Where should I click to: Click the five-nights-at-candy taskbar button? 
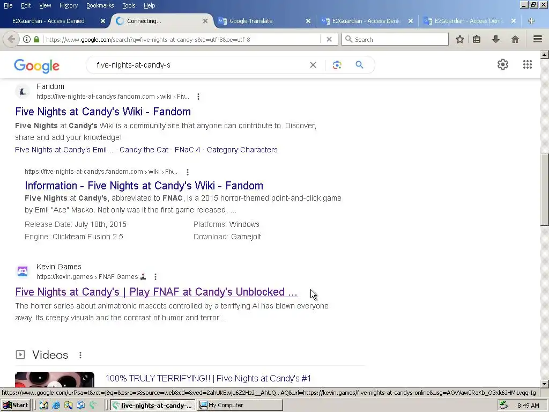pyautogui.click(x=153, y=405)
